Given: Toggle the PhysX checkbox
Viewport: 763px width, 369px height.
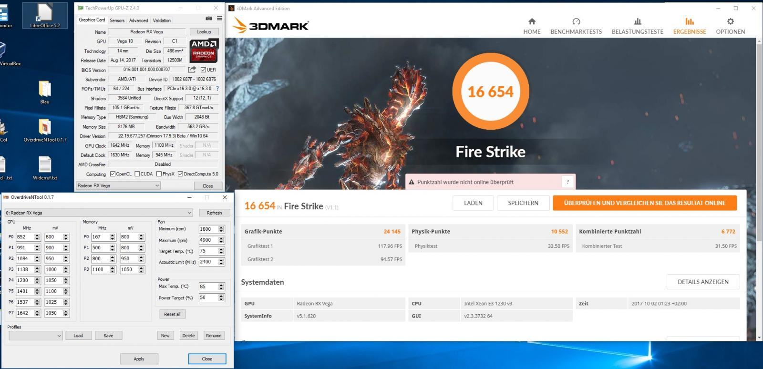Looking at the screenshot, I should pos(159,174).
